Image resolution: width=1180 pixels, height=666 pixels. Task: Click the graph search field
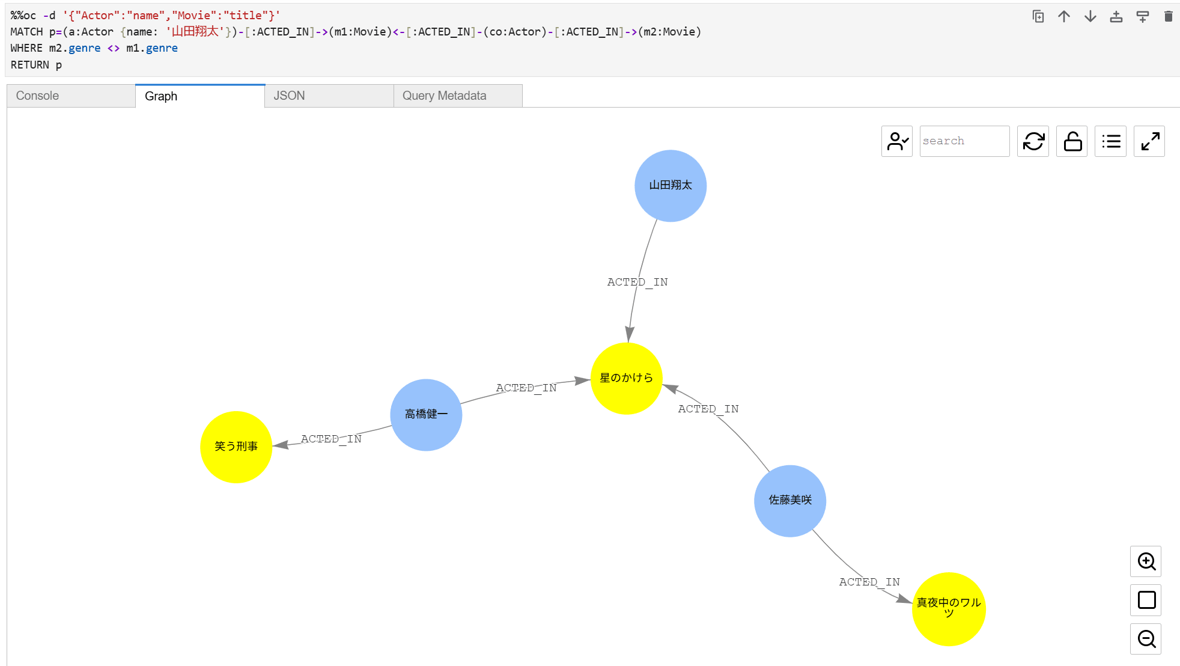(964, 141)
